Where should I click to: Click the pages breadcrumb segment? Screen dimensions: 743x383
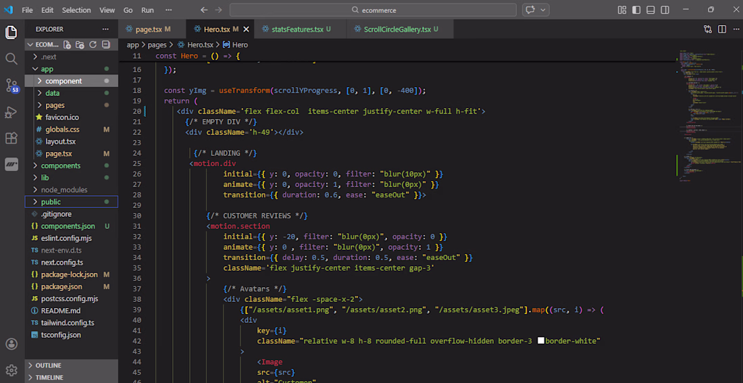(157, 45)
